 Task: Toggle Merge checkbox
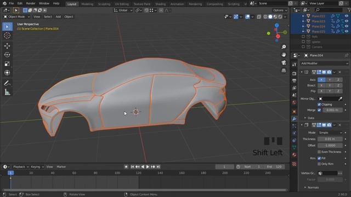tap(319, 110)
